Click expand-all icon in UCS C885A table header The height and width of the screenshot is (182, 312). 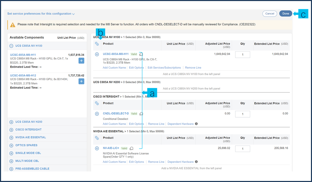[97, 44]
